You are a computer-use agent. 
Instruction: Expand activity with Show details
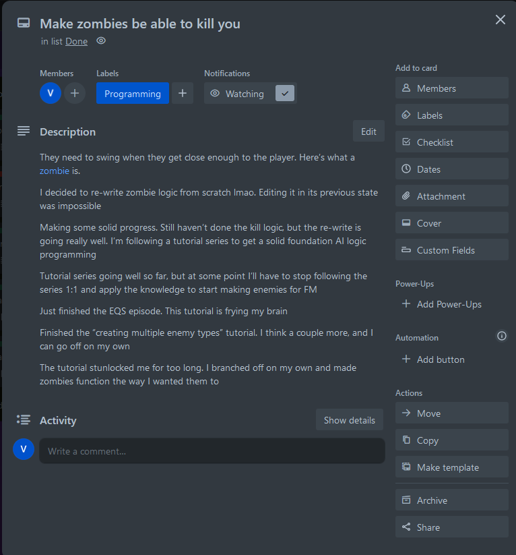pyautogui.click(x=350, y=420)
